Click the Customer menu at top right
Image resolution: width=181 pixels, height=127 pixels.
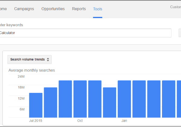pyautogui.click(x=175, y=7)
